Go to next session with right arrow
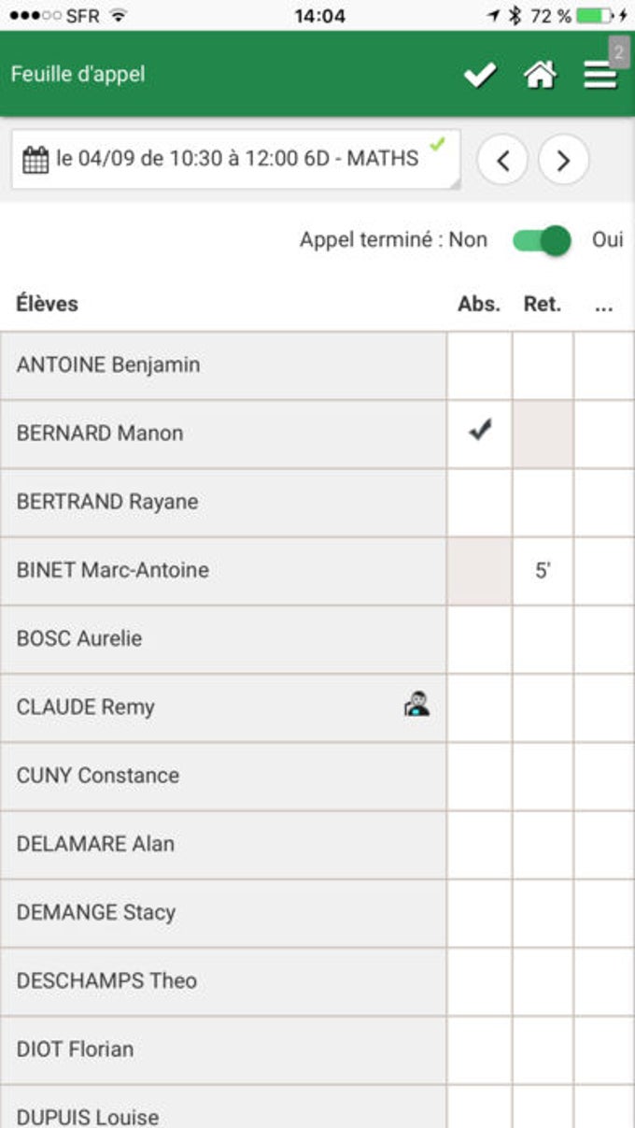The image size is (635, 1128). (x=564, y=160)
